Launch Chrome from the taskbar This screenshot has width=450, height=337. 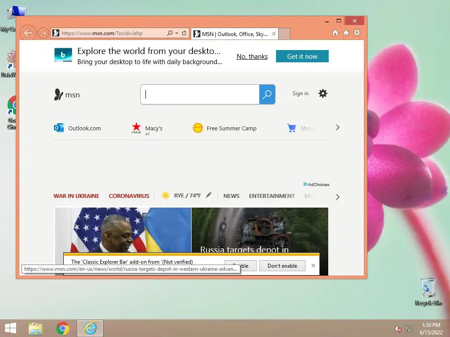click(62, 328)
